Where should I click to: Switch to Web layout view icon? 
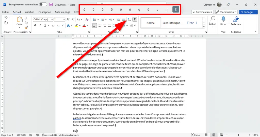click(221, 135)
